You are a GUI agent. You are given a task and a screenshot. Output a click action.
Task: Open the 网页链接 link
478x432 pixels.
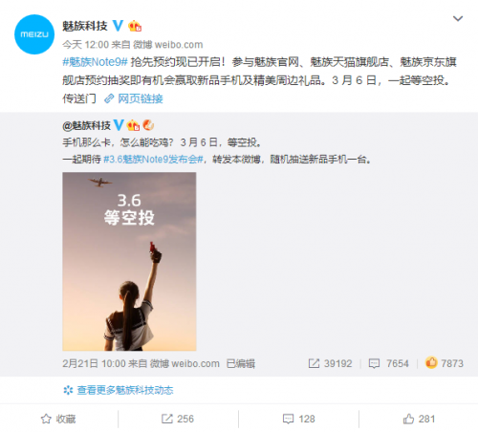click(141, 98)
